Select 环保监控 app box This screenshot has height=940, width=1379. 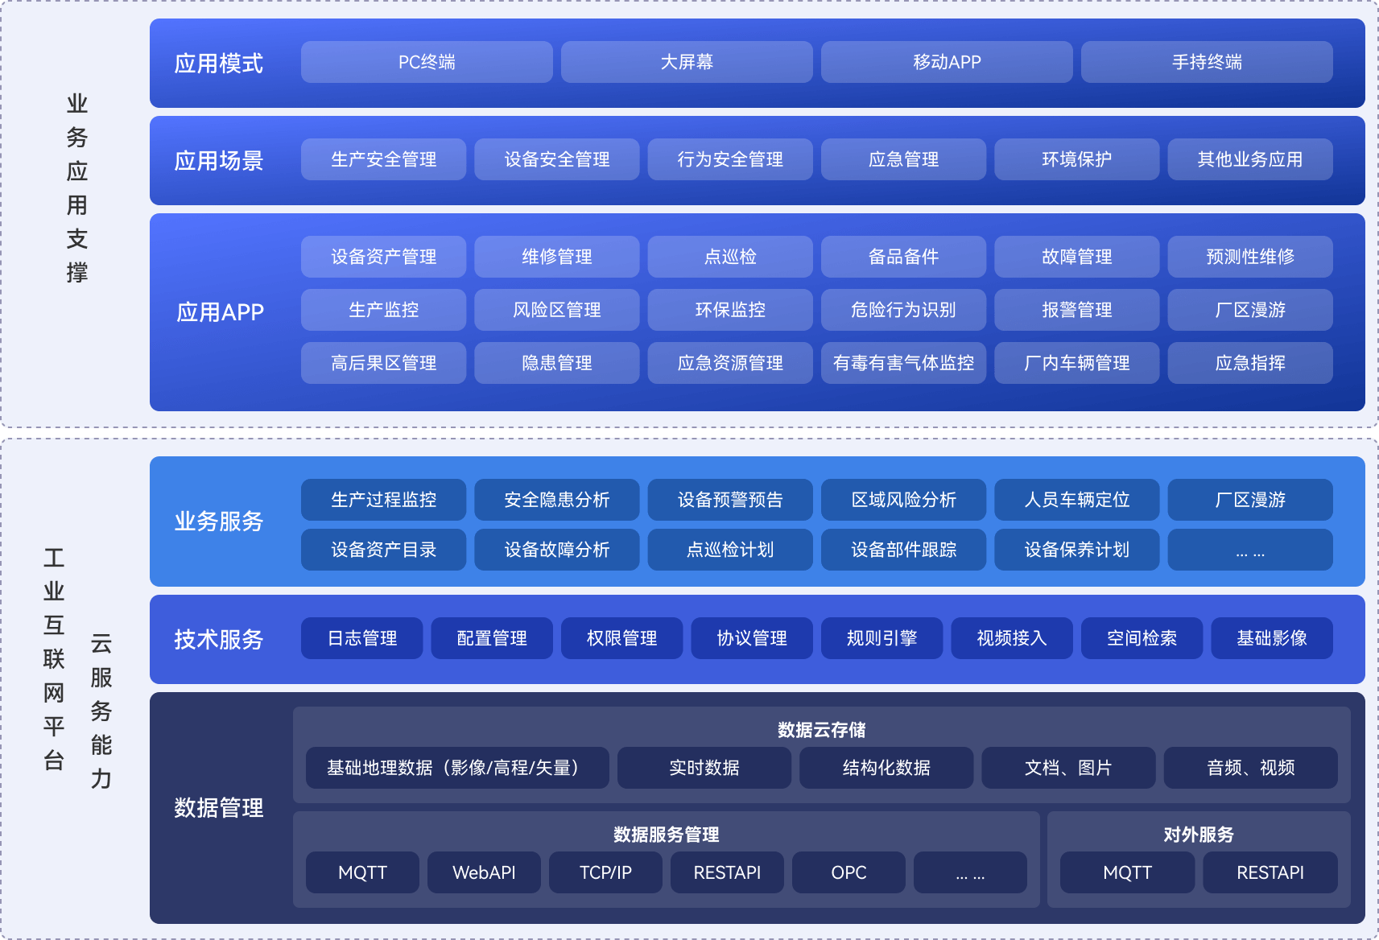[x=730, y=310]
